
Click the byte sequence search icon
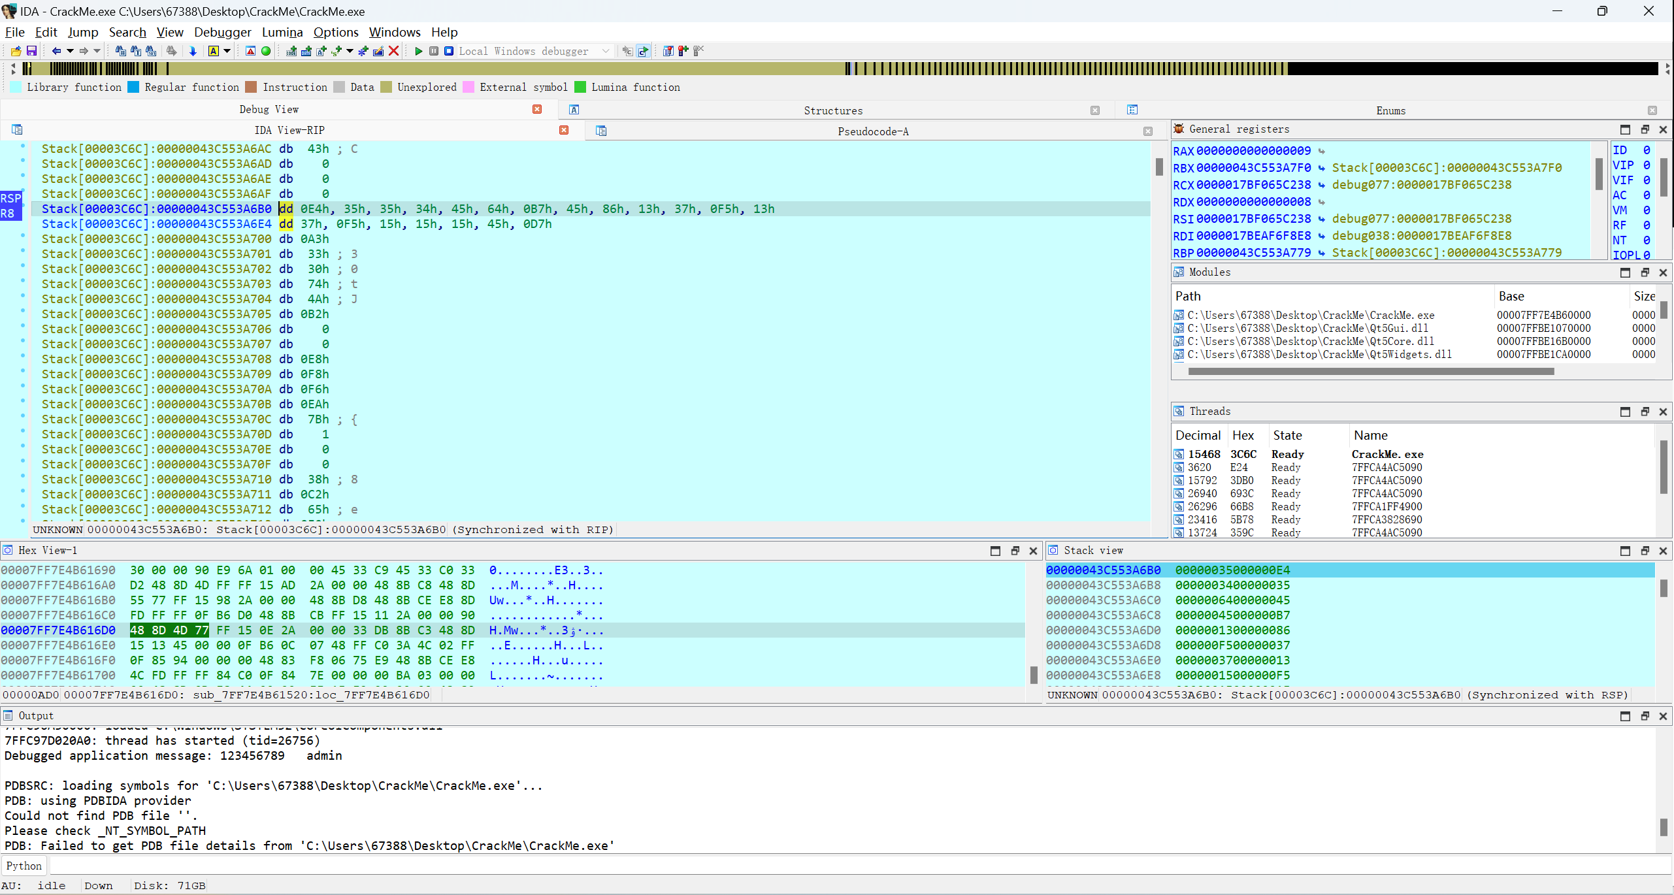point(151,51)
